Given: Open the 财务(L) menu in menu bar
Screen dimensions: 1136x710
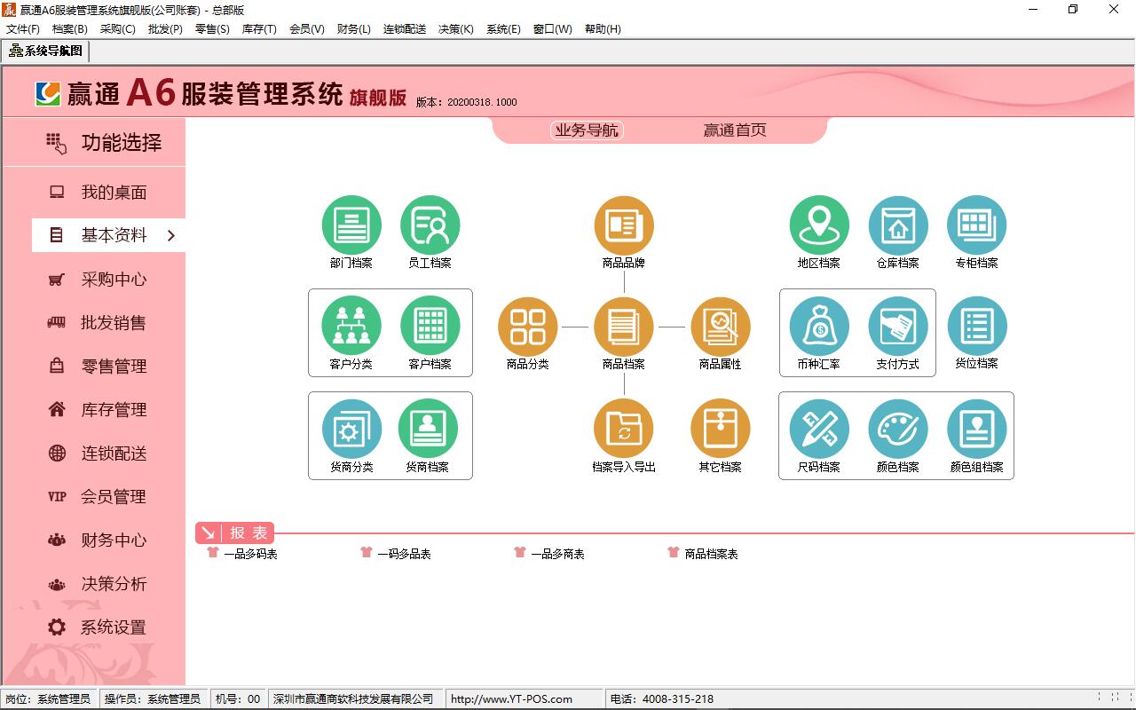Looking at the screenshot, I should [353, 29].
